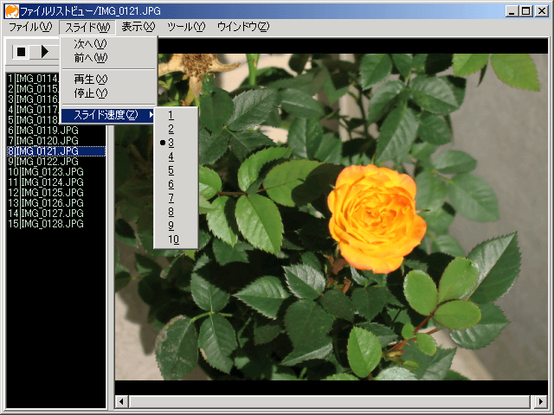Click the horizontal scrollbar track
This screenshot has width=554, height=415.
[x=346, y=402]
